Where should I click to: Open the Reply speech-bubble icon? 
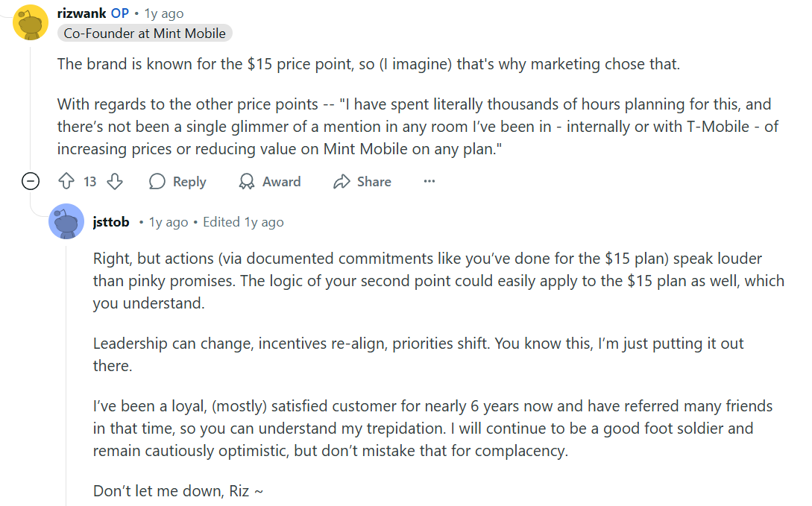click(x=156, y=181)
